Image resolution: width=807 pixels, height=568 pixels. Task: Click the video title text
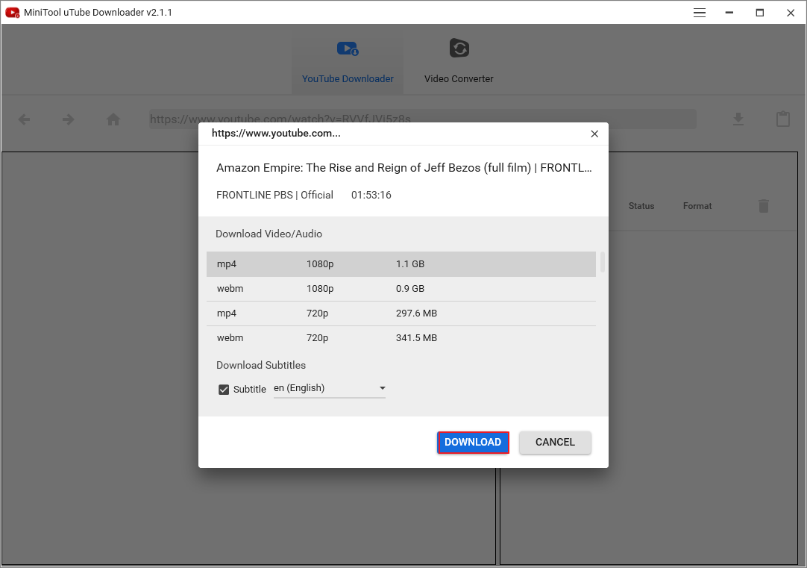[x=404, y=168]
